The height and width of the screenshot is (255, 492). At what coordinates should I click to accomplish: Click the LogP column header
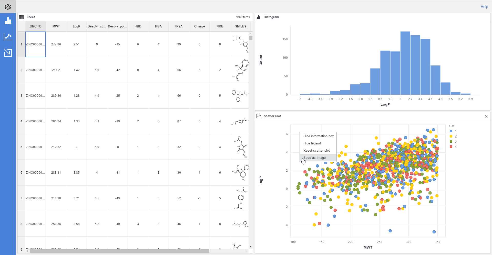tap(76, 26)
